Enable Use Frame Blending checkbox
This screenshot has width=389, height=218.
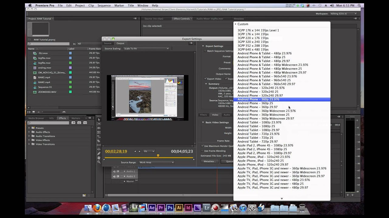pyautogui.click(x=202, y=151)
